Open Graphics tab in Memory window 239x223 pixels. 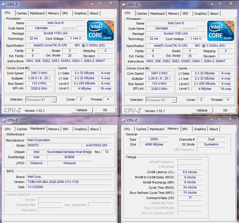coord(200,129)
